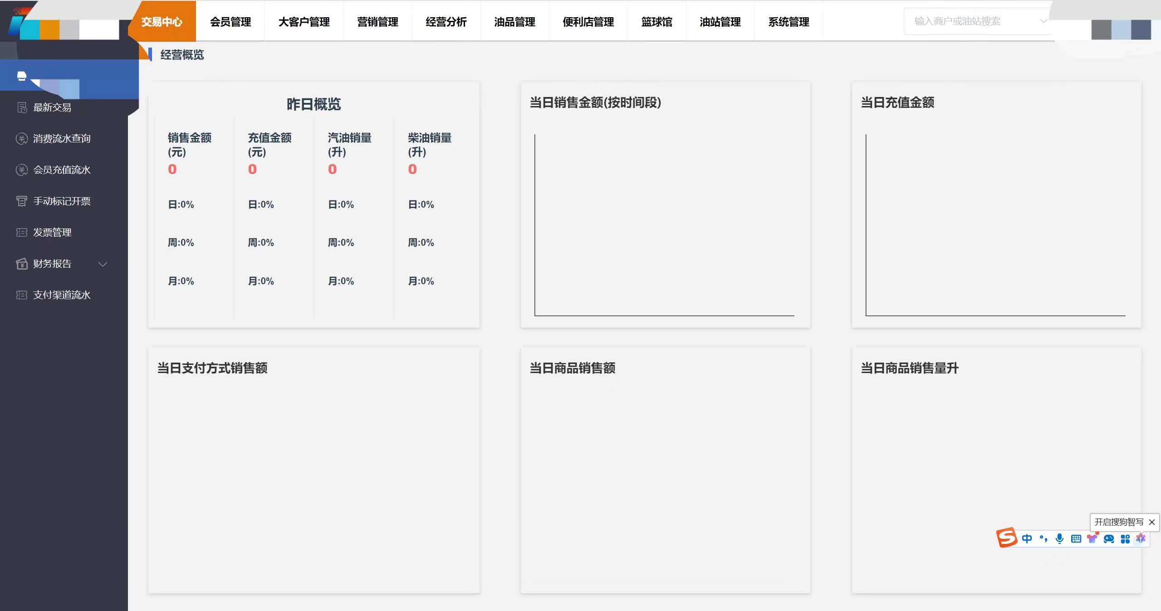
Task: Click the red 0 under 销售金额
Action: (x=172, y=169)
